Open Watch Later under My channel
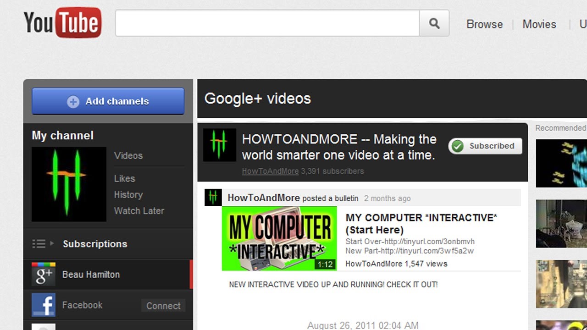587x330 pixels. tap(139, 211)
